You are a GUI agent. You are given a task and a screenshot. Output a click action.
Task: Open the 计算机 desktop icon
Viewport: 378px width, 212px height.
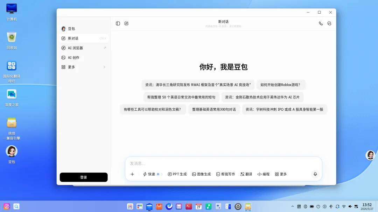(x=12, y=12)
